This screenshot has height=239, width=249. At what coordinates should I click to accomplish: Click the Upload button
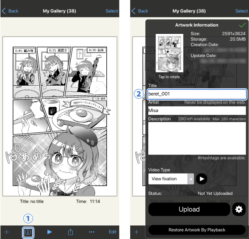(189, 209)
